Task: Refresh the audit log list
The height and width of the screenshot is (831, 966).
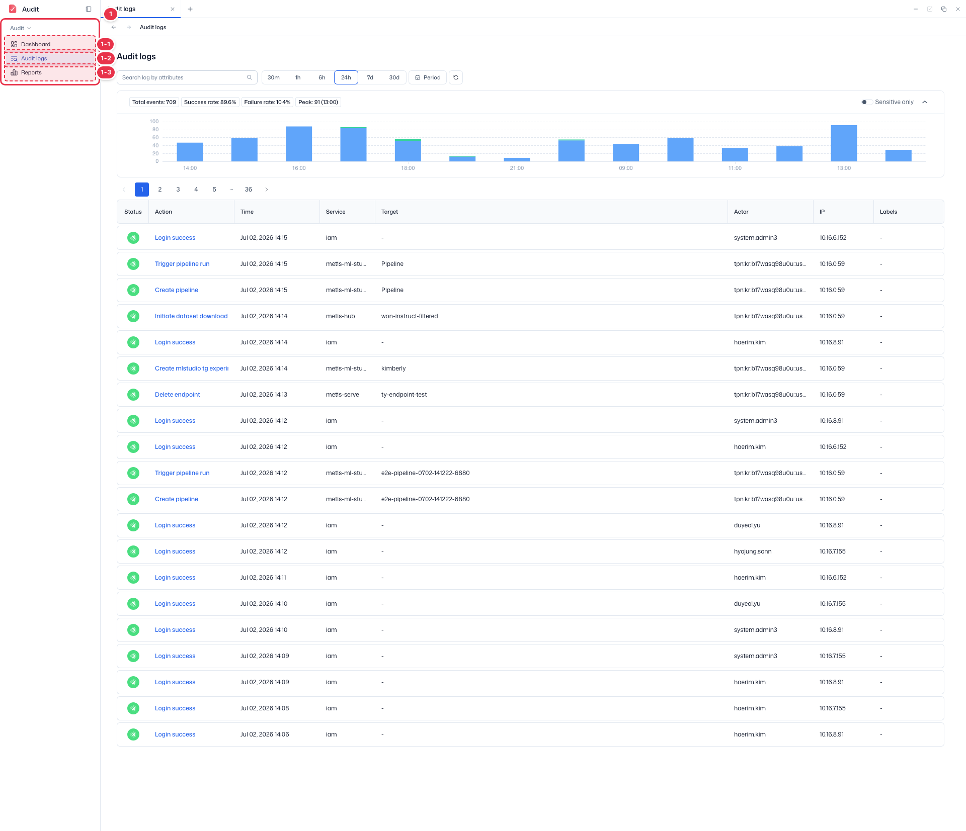Action: pos(456,77)
